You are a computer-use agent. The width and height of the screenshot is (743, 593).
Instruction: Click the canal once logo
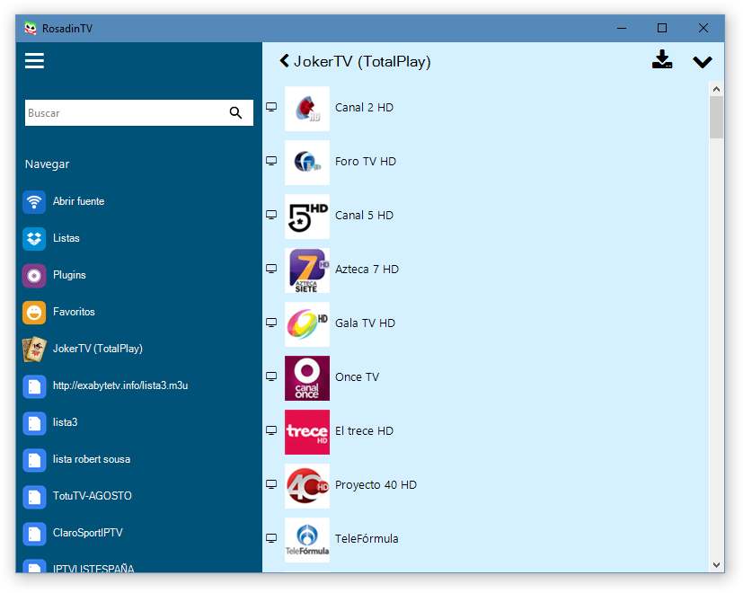point(307,378)
